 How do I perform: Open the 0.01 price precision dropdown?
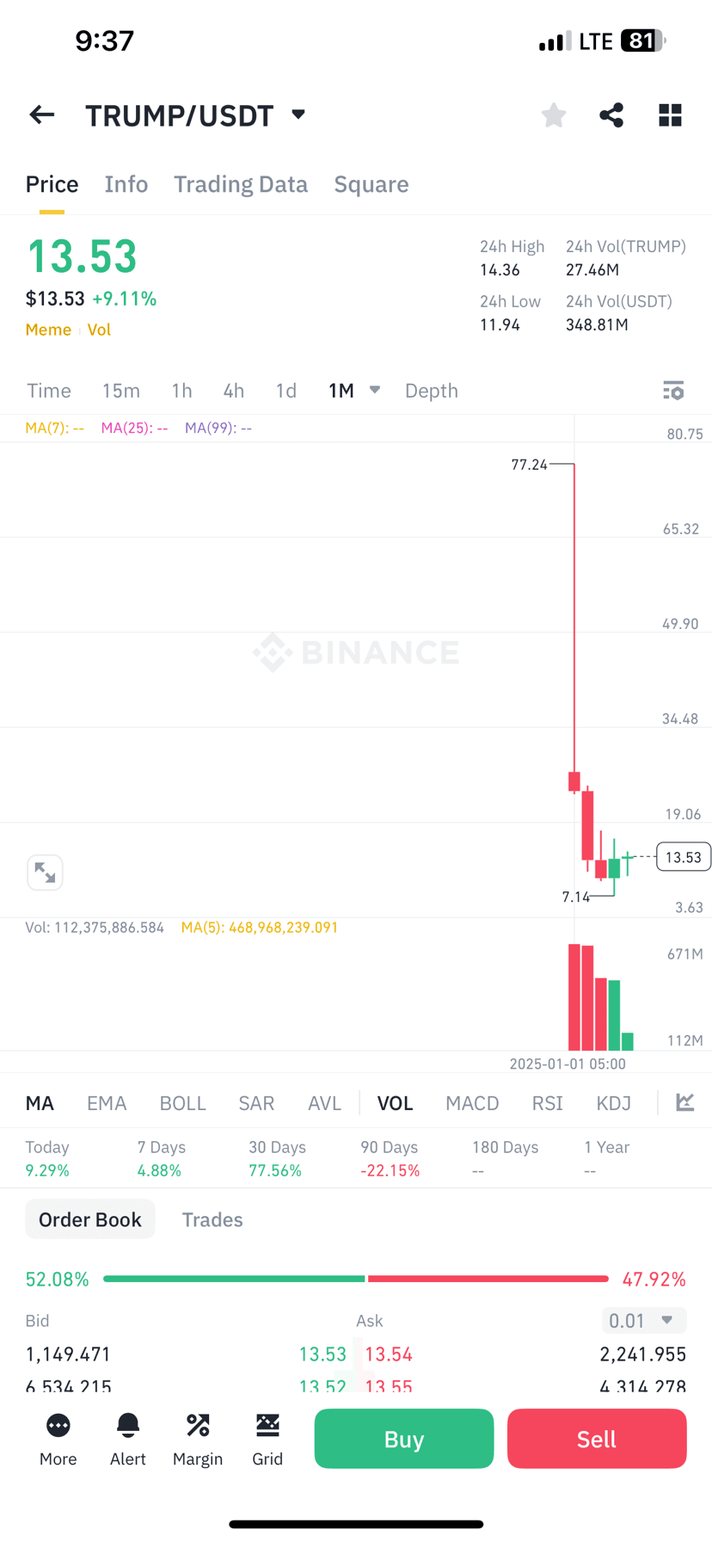coord(643,1320)
